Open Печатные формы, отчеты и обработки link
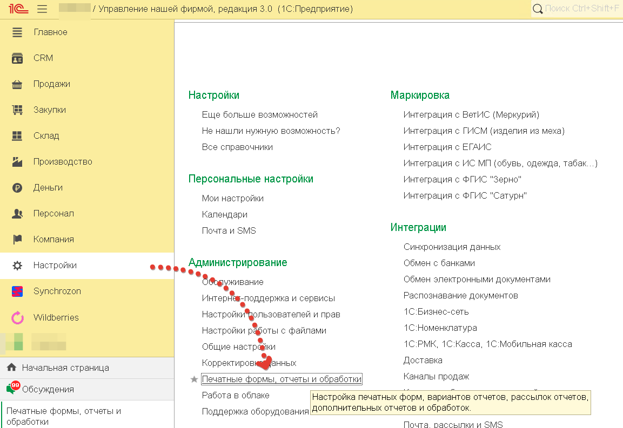Viewport: 623px width, 428px height. (282, 379)
